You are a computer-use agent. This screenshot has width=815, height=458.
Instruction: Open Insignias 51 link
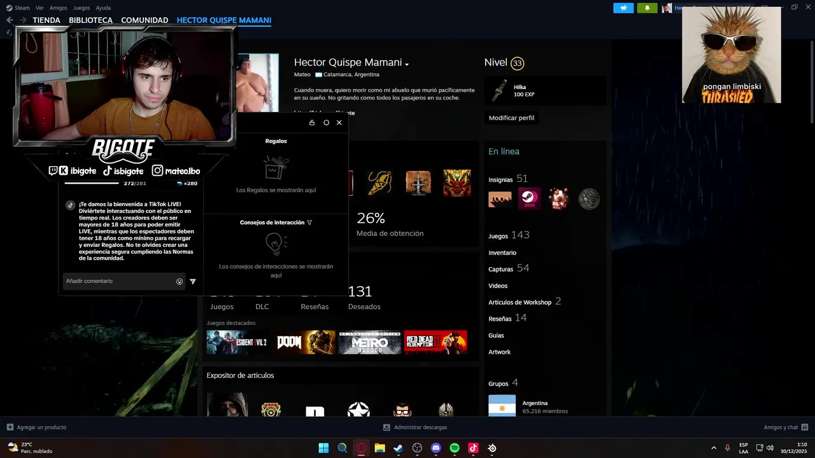tap(508, 179)
